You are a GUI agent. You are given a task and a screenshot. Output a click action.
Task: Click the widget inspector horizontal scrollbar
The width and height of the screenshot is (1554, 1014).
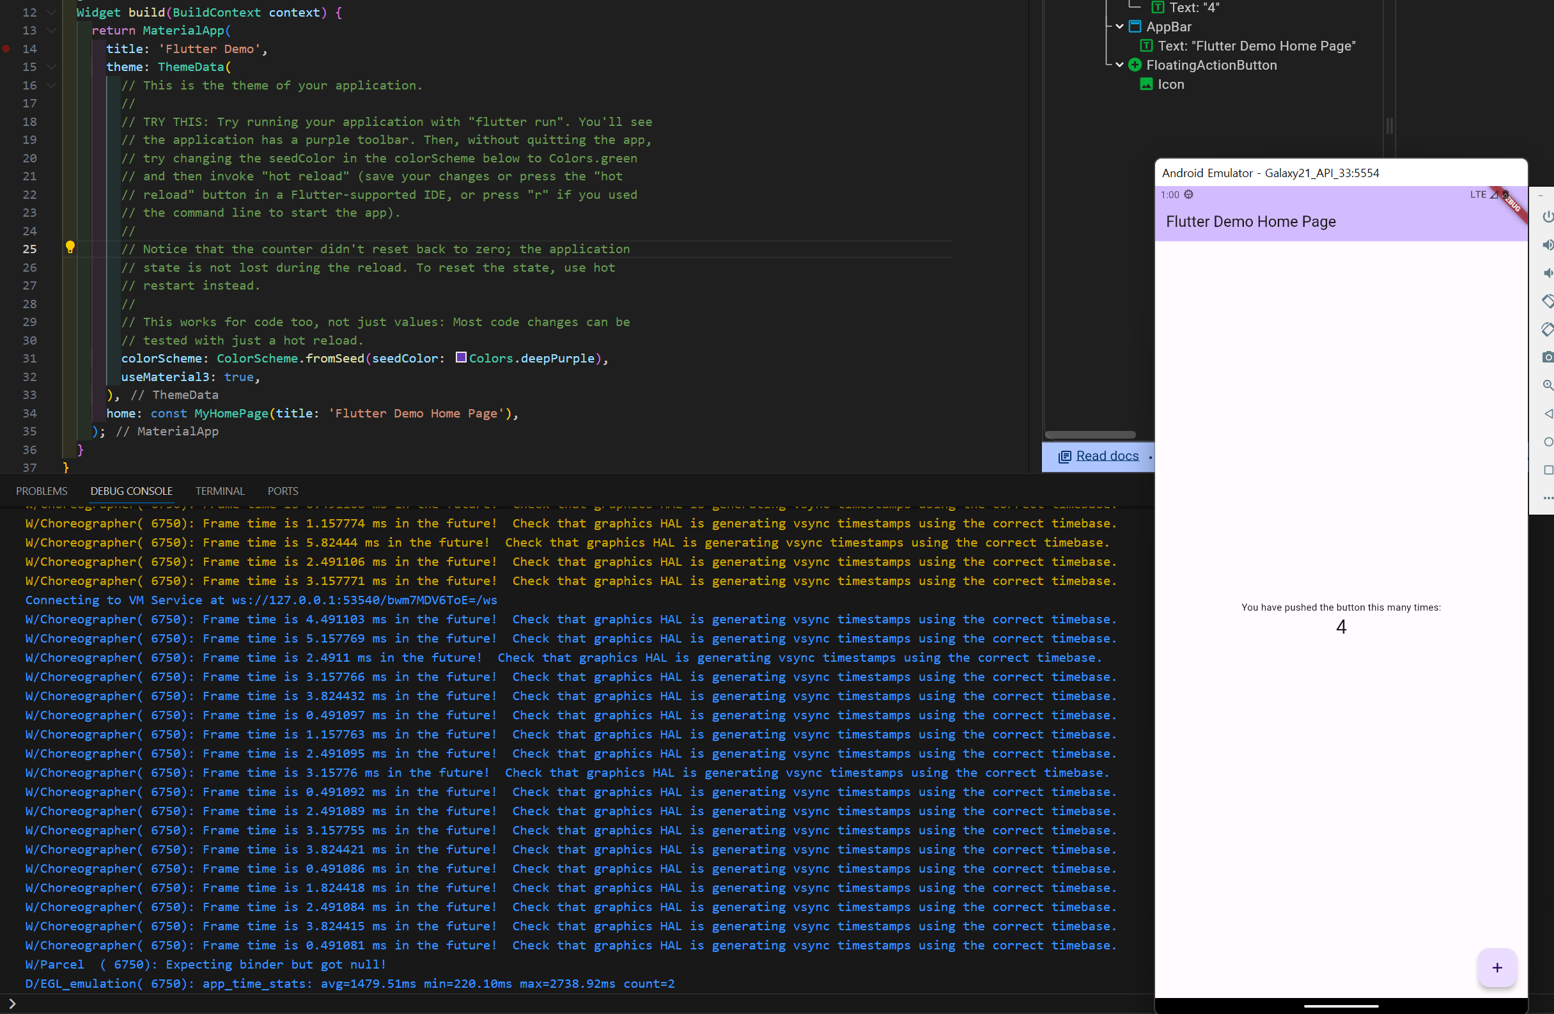pyautogui.click(x=1090, y=434)
